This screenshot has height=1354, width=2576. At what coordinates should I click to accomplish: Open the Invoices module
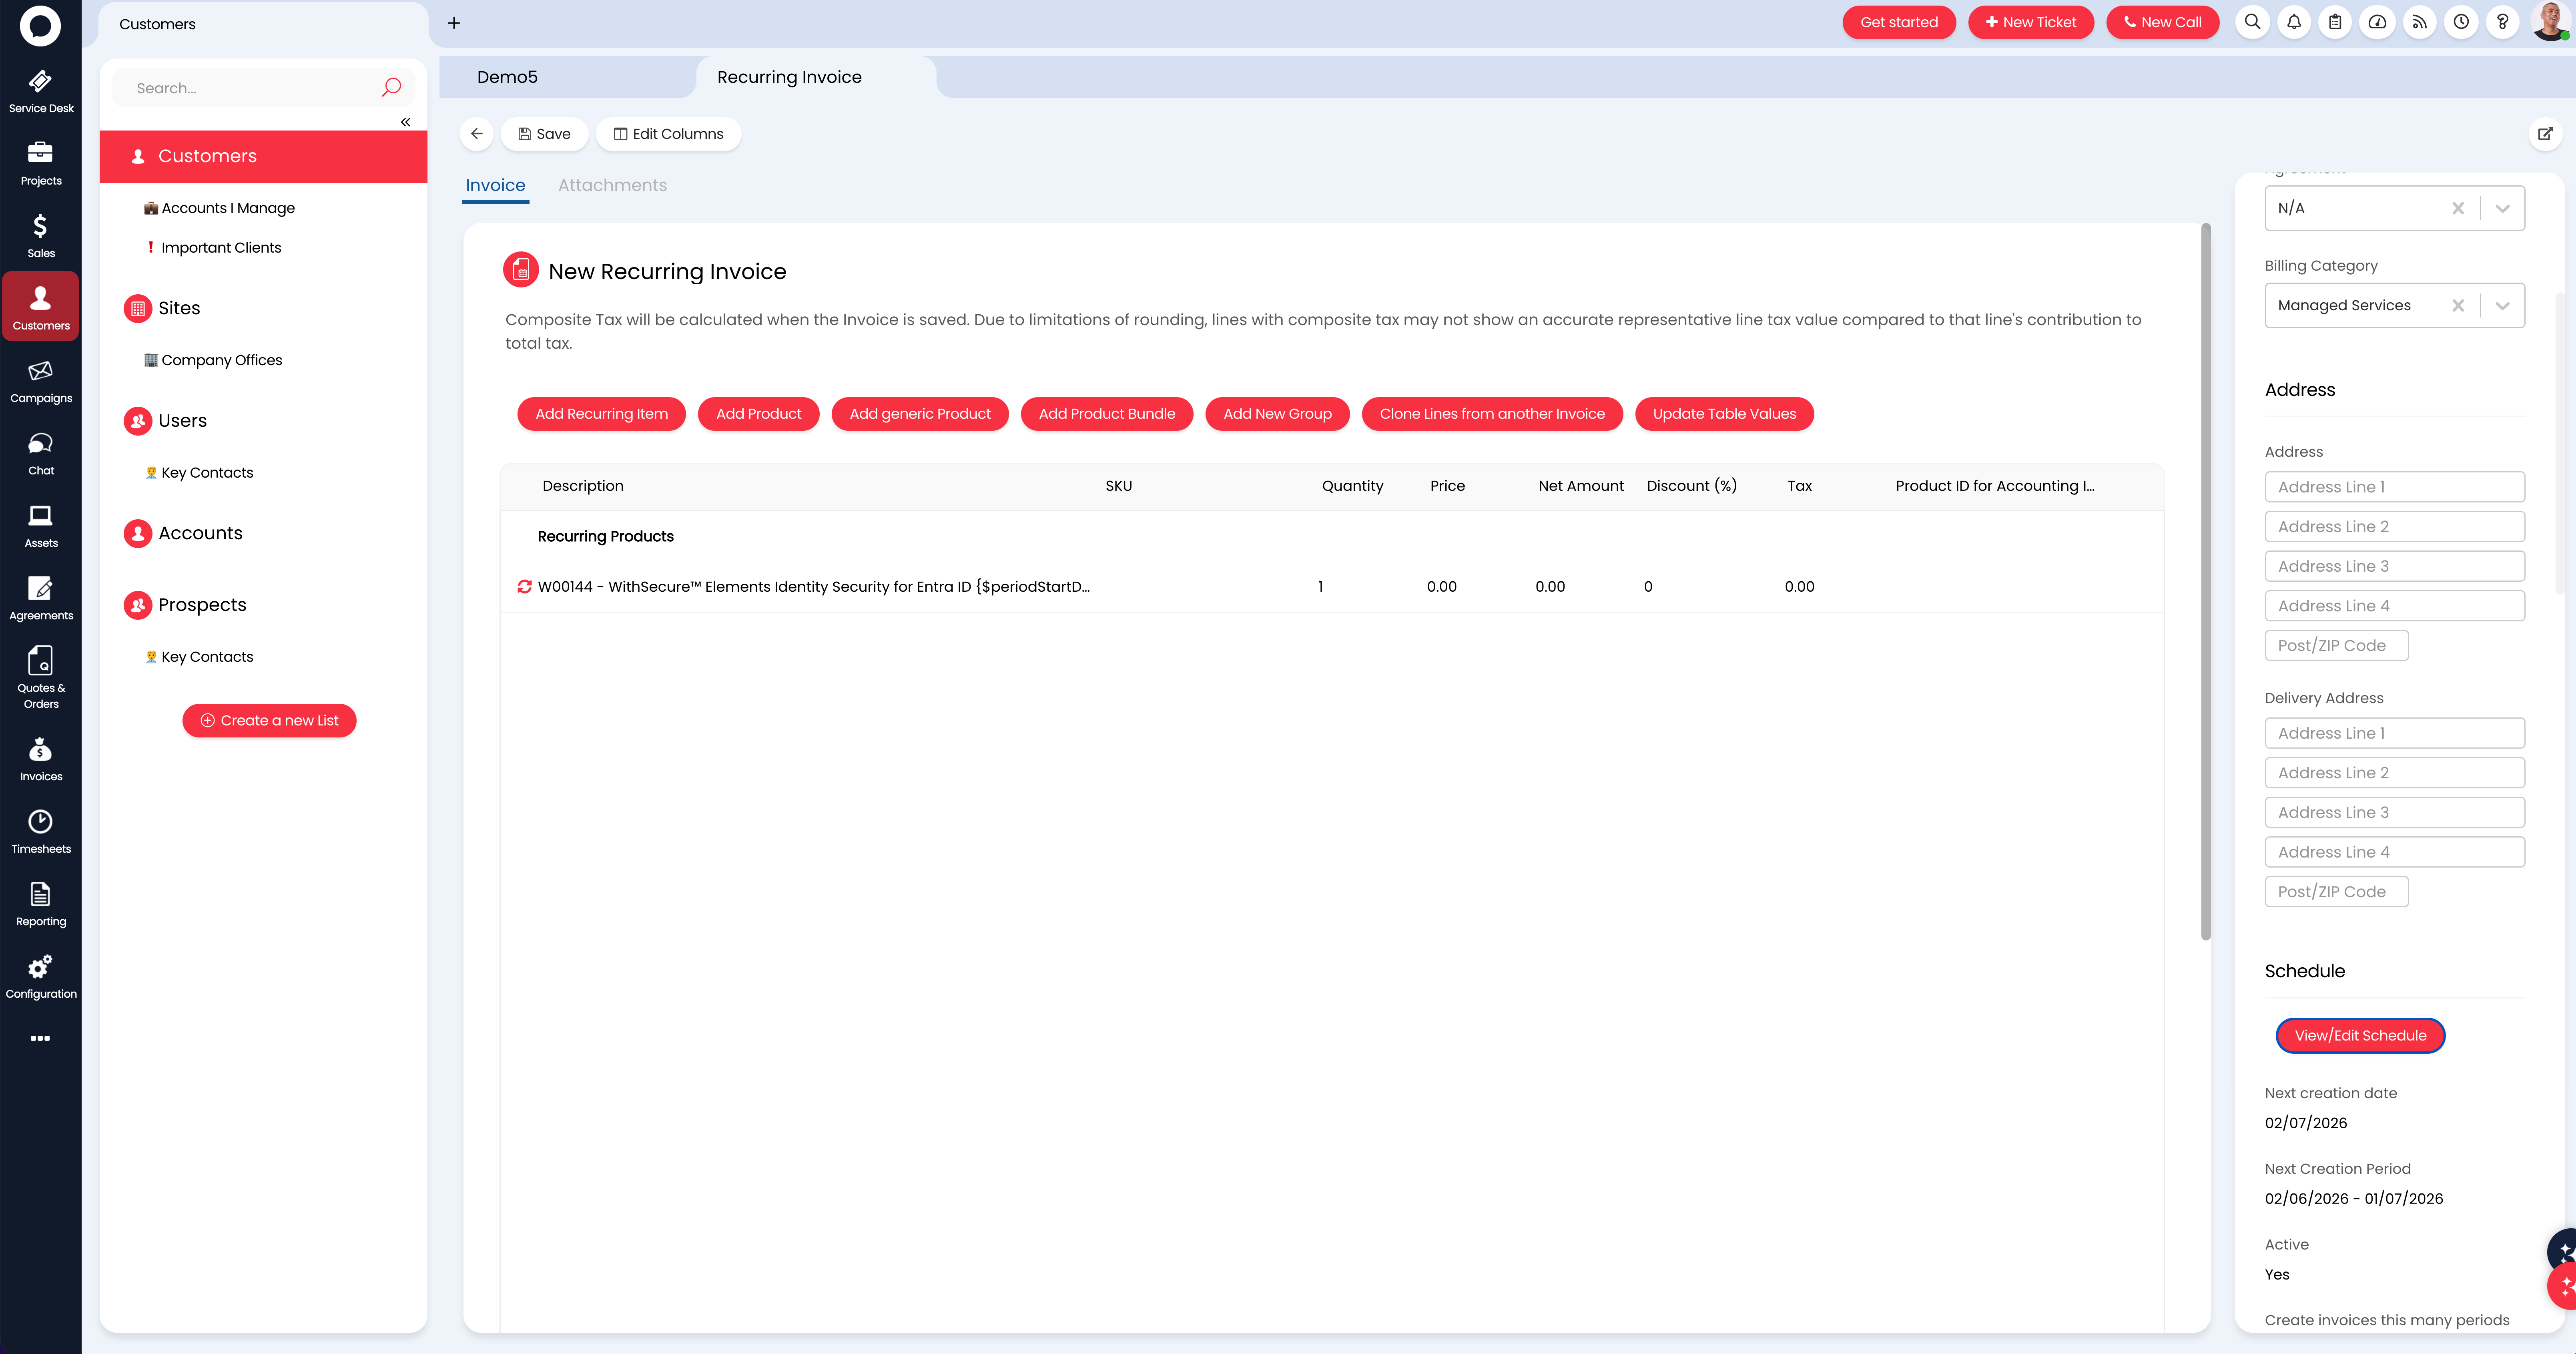coord(40,759)
